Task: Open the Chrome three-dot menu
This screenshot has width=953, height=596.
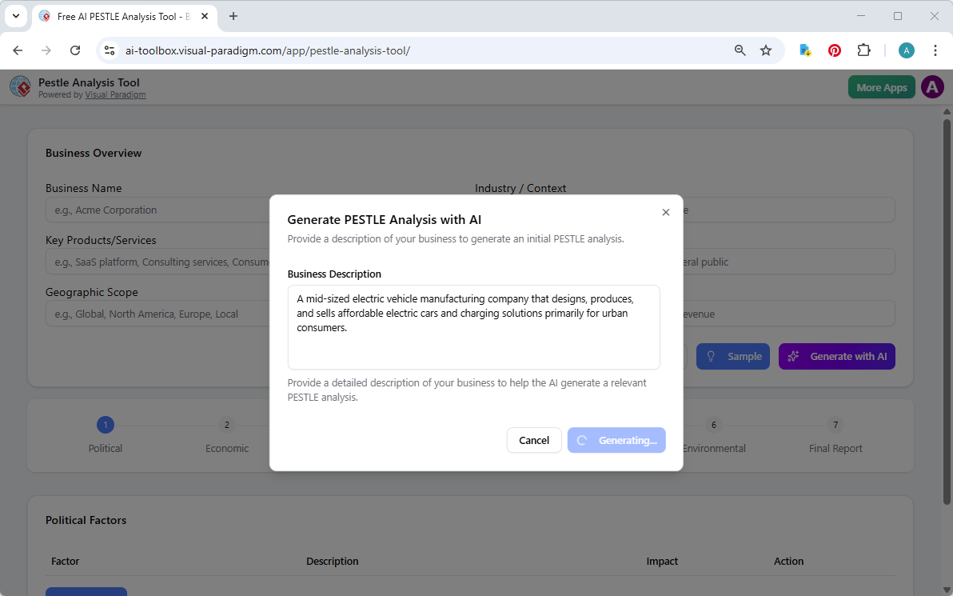Action: (935, 50)
